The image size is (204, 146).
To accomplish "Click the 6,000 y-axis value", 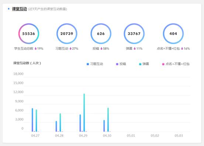I will (19, 110).
